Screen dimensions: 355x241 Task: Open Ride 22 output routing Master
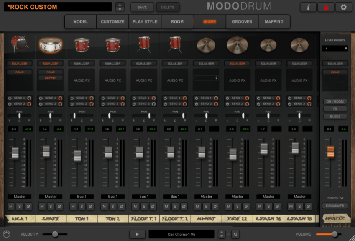(x=237, y=197)
